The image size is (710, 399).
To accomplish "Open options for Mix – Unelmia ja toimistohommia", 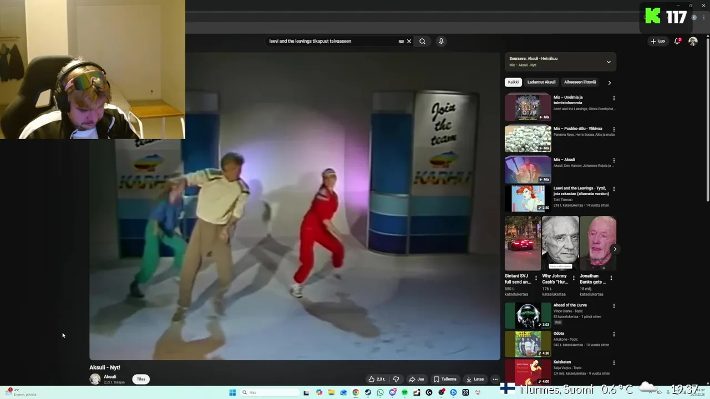I will (x=613, y=98).
